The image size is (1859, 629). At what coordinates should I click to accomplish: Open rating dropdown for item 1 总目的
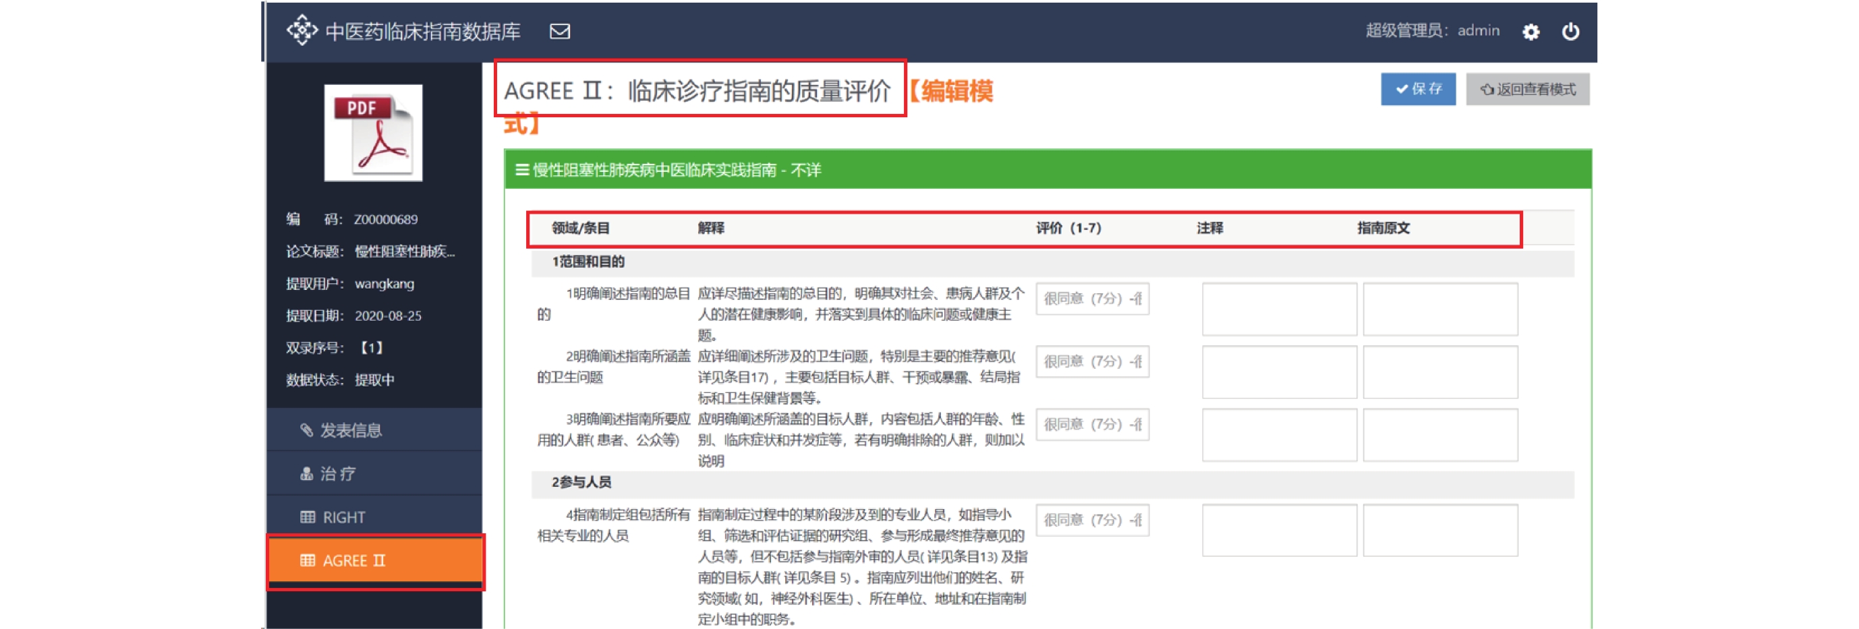[x=1092, y=299]
